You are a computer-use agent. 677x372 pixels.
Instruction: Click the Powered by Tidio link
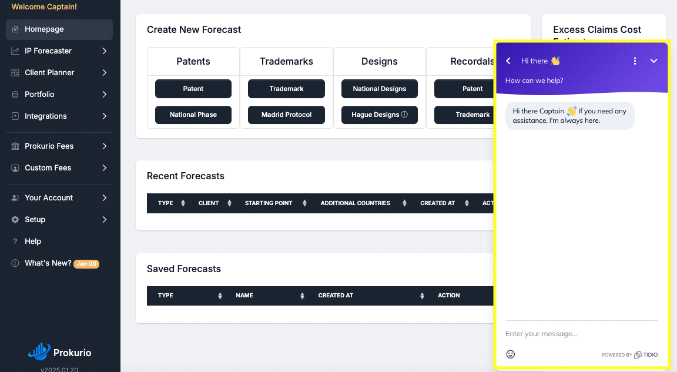tap(629, 355)
